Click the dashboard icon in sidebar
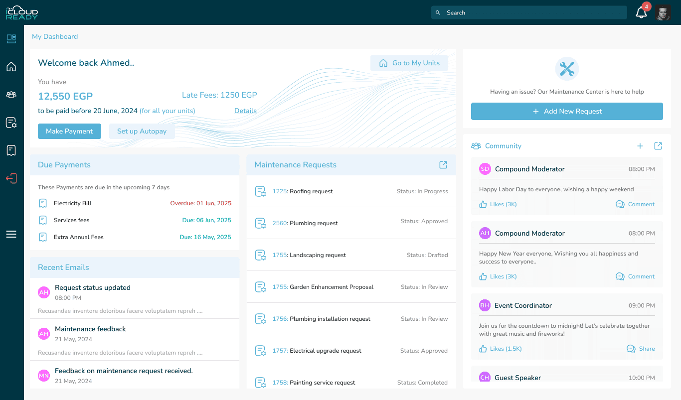The image size is (681, 400). [11, 39]
